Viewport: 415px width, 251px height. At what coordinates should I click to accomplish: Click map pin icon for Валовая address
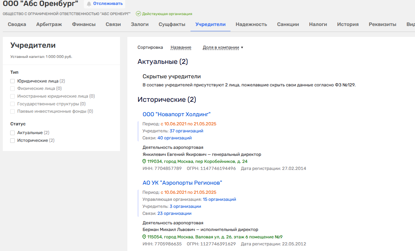[144, 237]
